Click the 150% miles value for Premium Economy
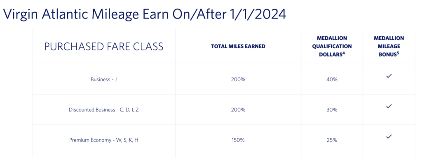 [x=238, y=140]
